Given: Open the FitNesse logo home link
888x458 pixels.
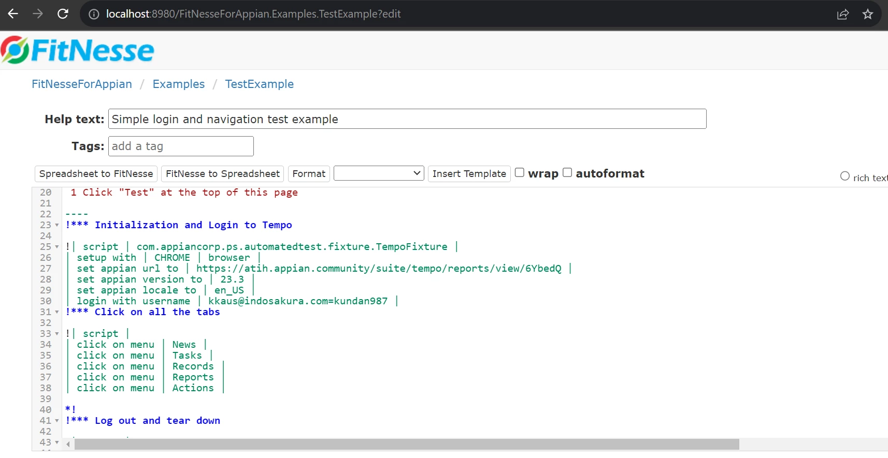Looking at the screenshot, I should [x=78, y=50].
